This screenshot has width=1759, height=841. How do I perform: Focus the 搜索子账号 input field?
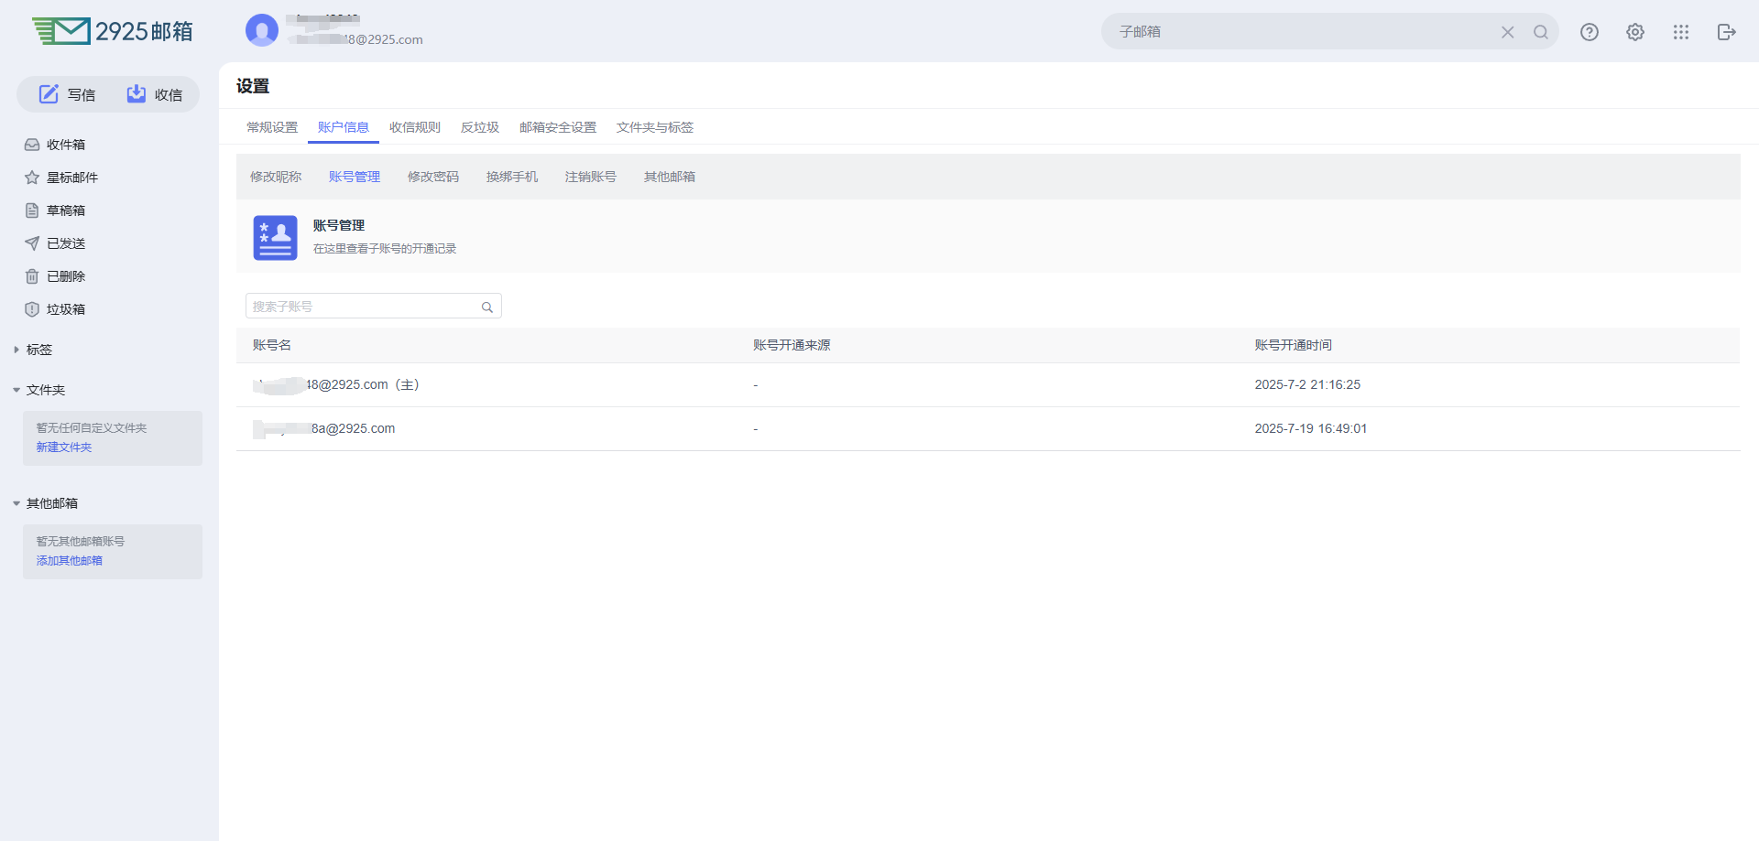click(363, 307)
